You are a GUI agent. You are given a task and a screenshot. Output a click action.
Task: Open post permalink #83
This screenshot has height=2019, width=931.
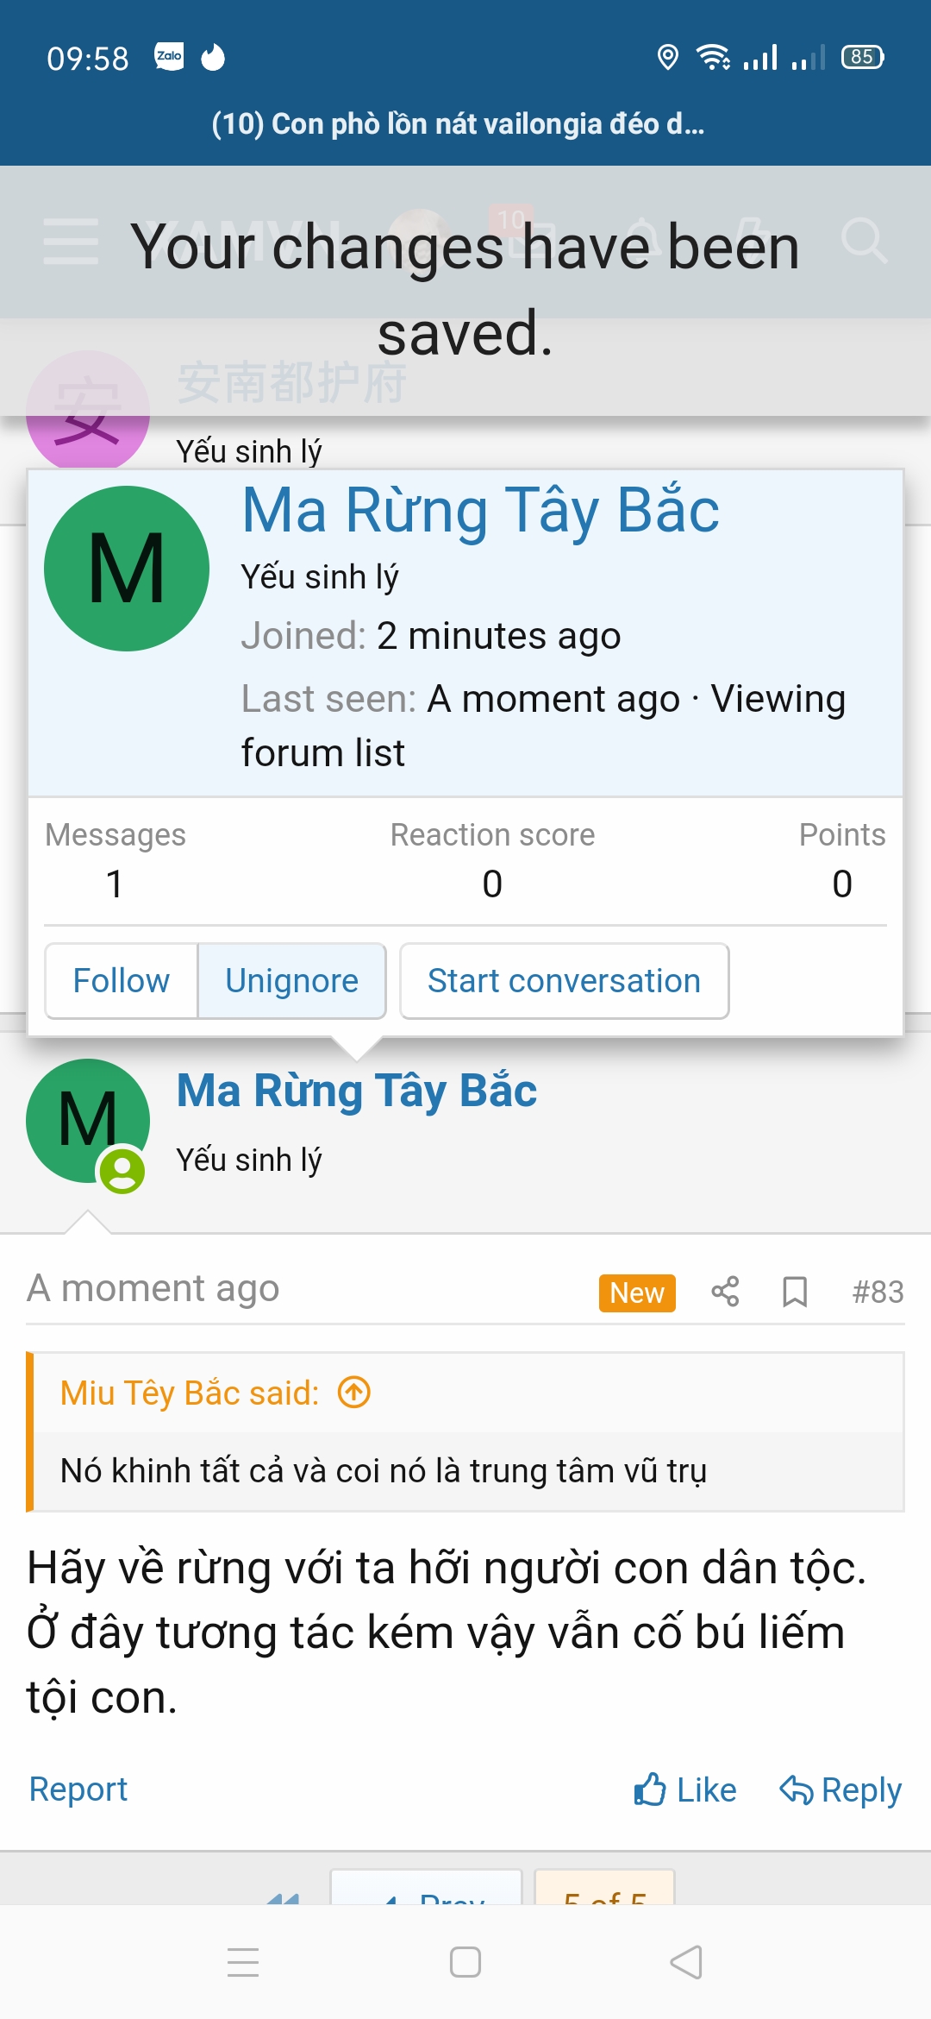(878, 1292)
